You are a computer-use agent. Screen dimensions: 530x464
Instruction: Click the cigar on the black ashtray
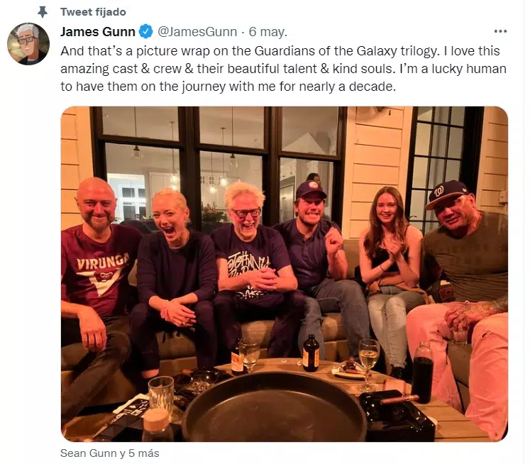click(399, 399)
